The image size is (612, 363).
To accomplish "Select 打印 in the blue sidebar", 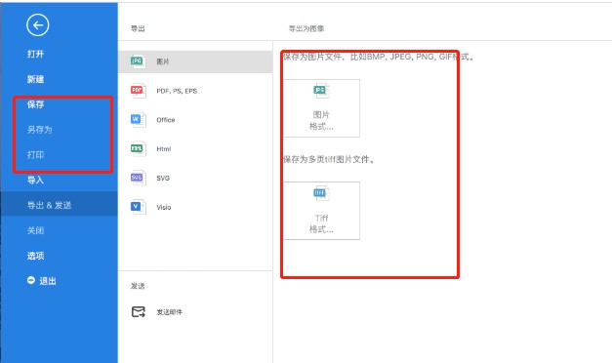I will click(x=35, y=155).
